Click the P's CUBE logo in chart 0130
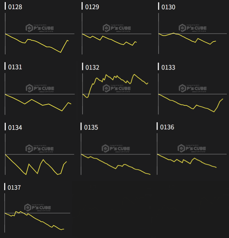The height and width of the screenshot is (238, 229). click(x=193, y=28)
